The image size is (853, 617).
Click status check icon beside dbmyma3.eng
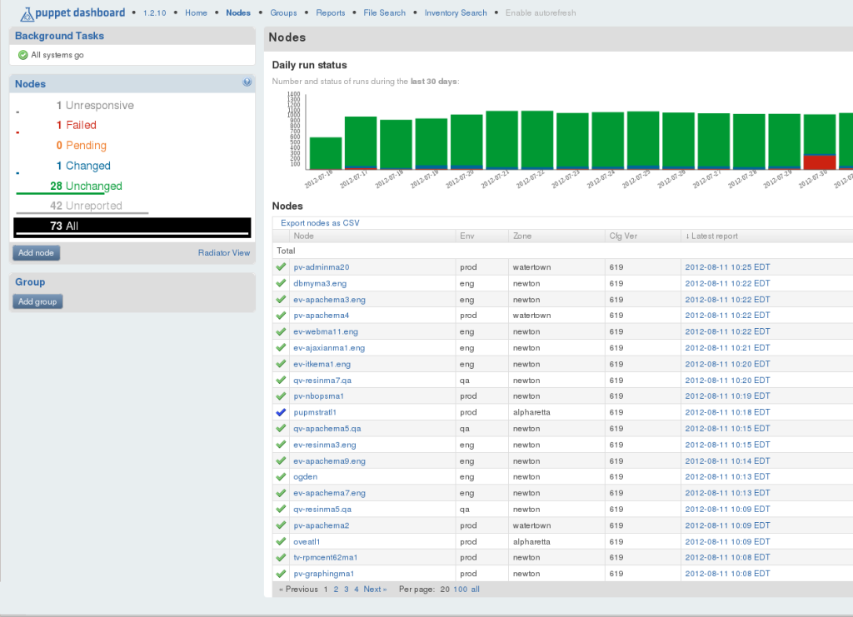pos(281,283)
